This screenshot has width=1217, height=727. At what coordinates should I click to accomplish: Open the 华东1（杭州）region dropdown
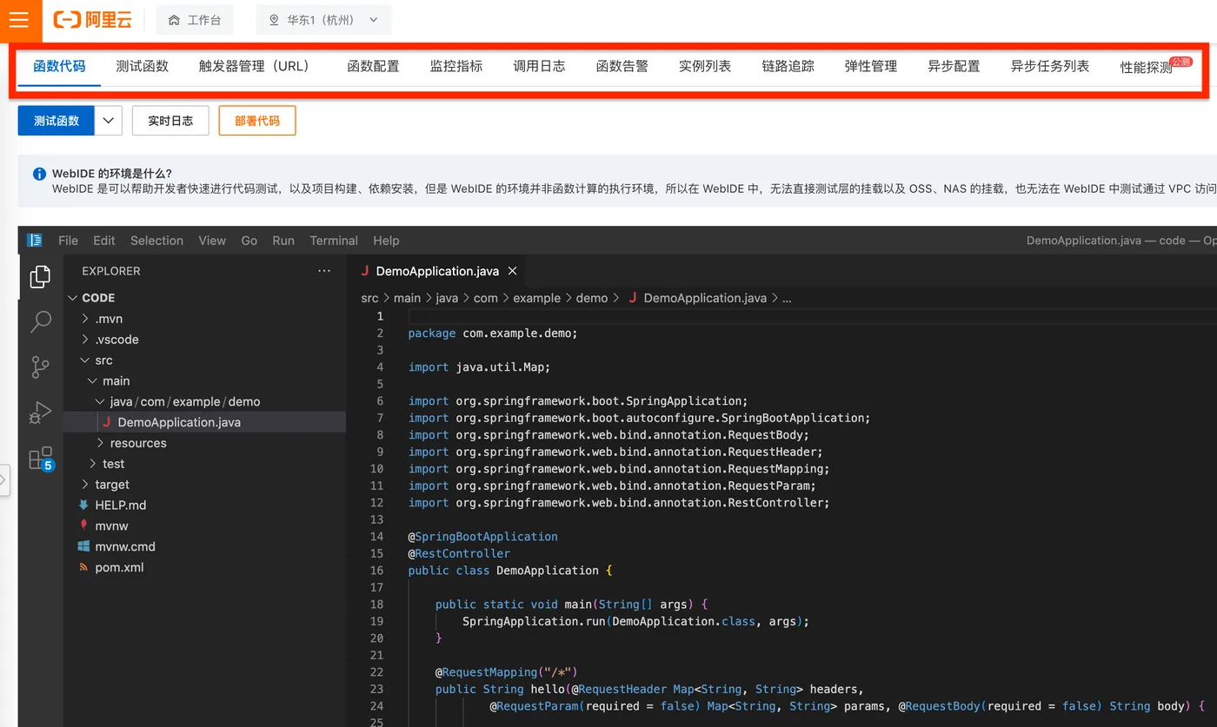(323, 20)
